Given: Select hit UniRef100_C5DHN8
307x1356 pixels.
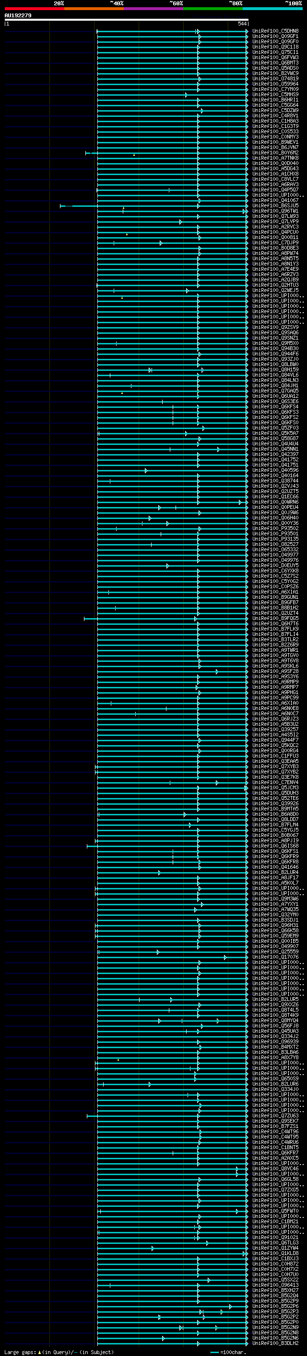Looking at the screenshot, I should pyautogui.click(x=275, y=31).
